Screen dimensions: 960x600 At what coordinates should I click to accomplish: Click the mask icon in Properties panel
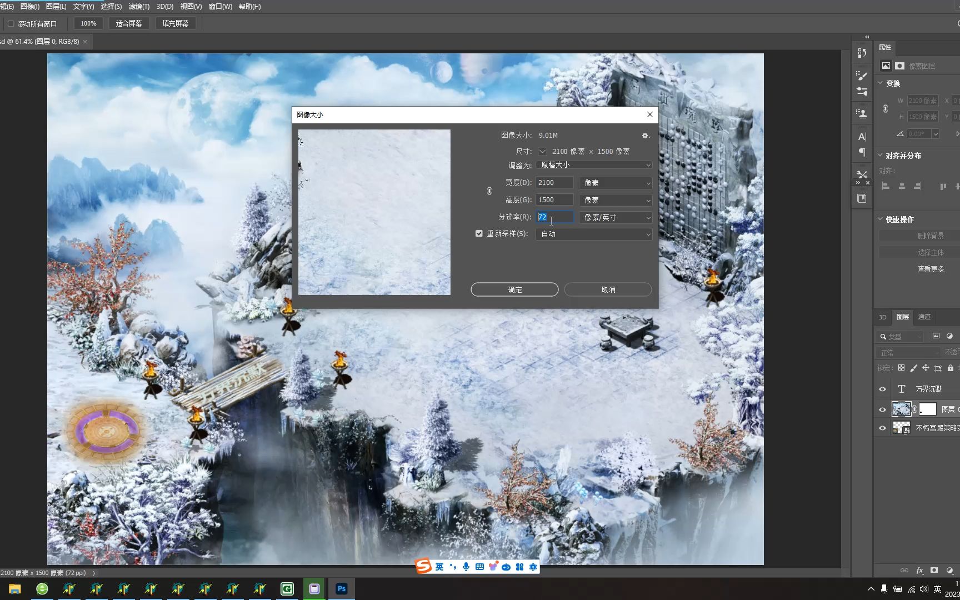pyautogui.click(x=899, y=66)
